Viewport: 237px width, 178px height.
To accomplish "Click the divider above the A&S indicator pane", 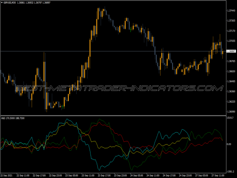I will click(118, 115).
